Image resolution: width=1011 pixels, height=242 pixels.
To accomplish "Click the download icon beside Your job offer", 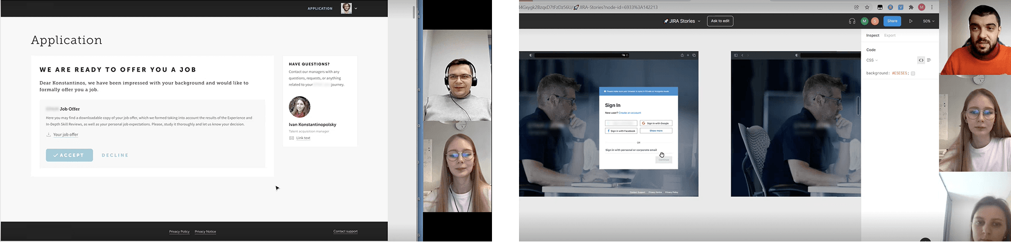I will click(48, 135).
